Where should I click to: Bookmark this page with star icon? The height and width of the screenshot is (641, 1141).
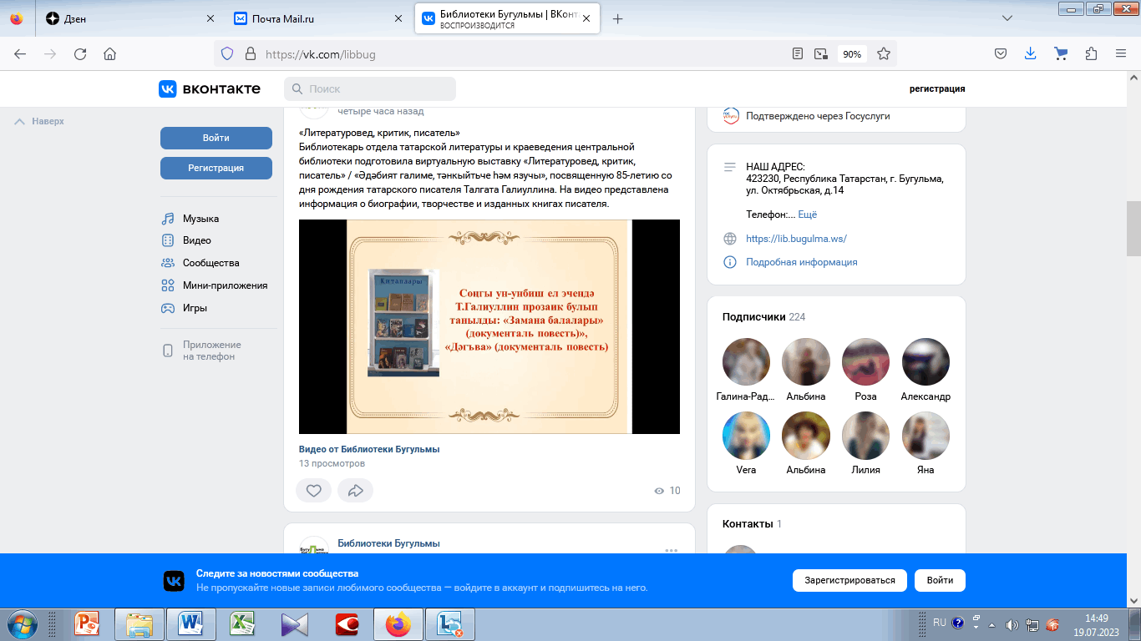click(884, 53)
